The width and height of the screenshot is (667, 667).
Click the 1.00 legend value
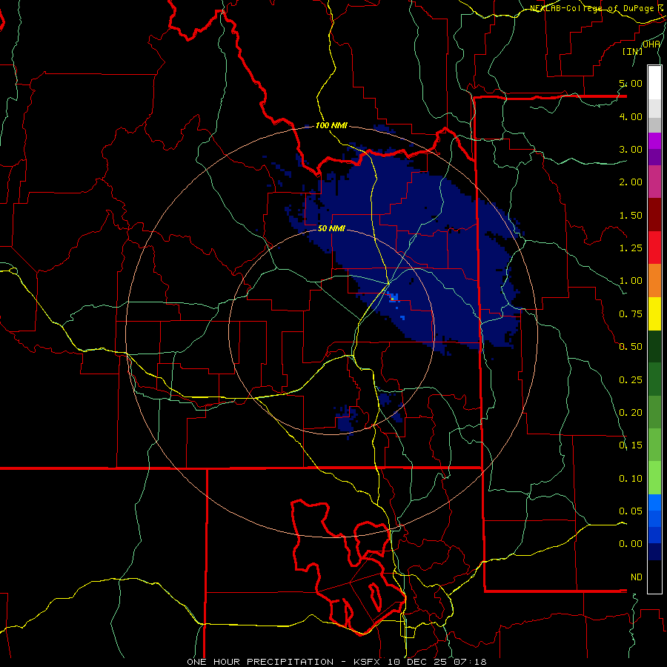(631, 280)
